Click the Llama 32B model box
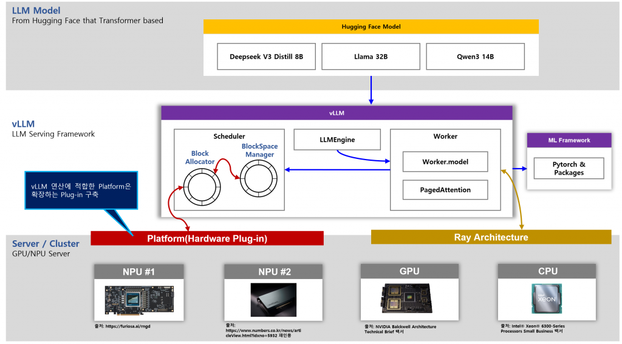Screen dimensions: 622x344 point(371,56)
